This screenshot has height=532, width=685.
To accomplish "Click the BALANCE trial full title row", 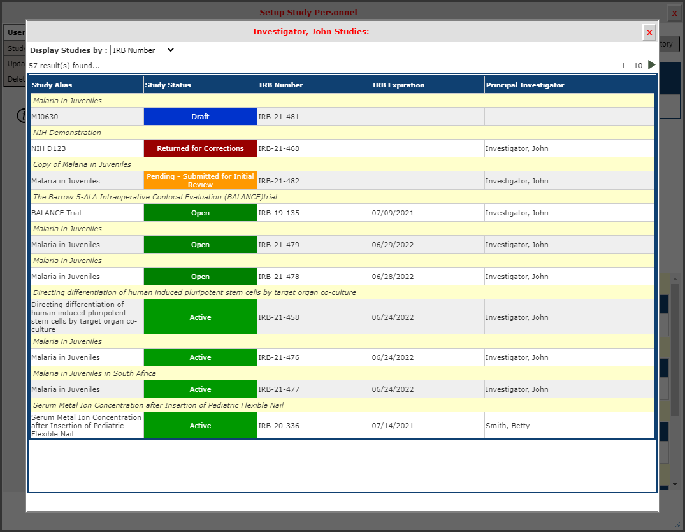I will point(342,196).
